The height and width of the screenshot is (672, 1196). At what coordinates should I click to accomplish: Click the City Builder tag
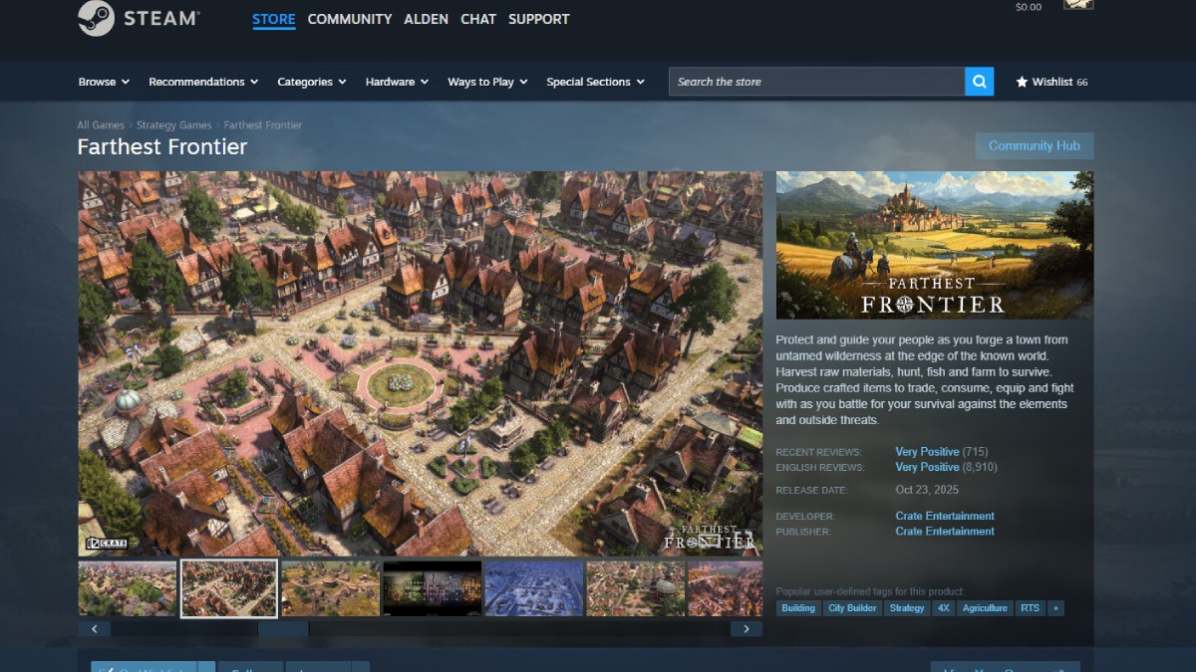(x=852, y=608)
